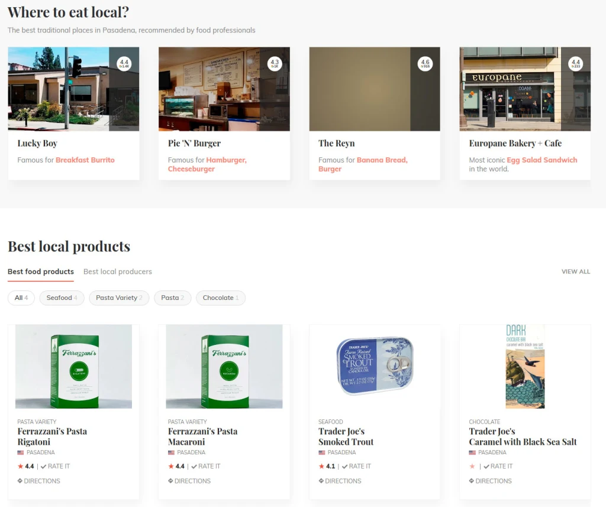Open The Reyn restaurant title
The height and width of the screenshot is (507, 606).
(x=337, y=143)
